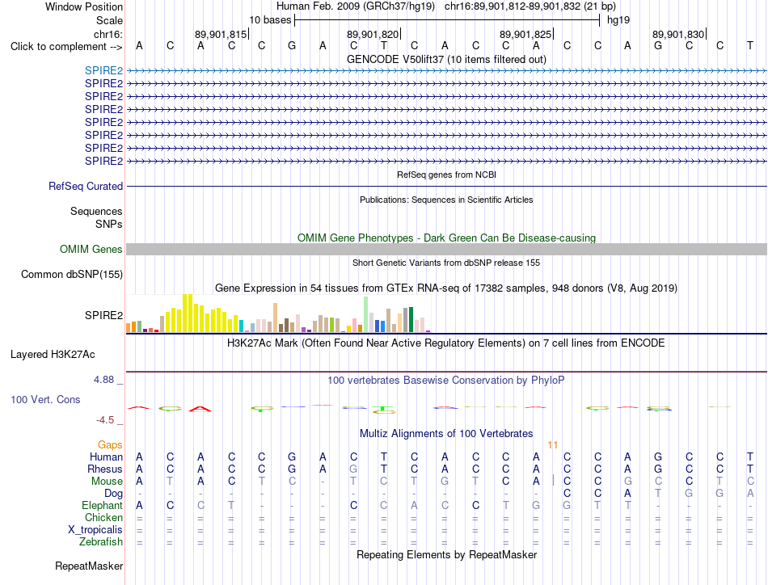Click the "-4.5" PhyloP lower scale value

coord(105,419)
